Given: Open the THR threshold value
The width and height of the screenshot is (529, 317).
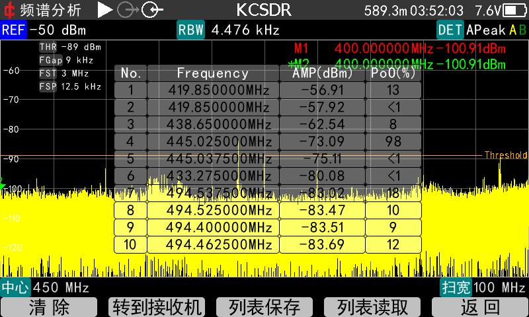Looking at the screenshot, I should click(x=70, y=47).
